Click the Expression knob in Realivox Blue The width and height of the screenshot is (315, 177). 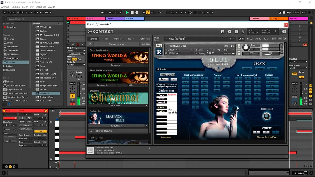pos(266,116)
